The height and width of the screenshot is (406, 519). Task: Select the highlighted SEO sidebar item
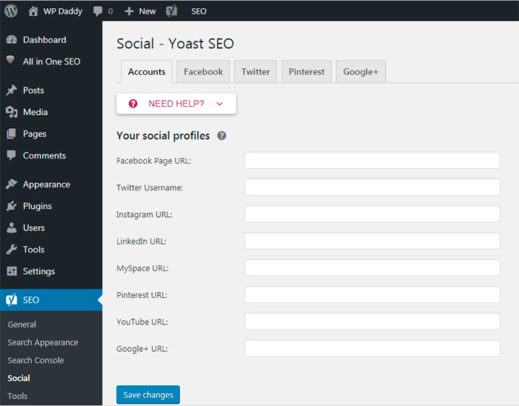pos(51,299)
